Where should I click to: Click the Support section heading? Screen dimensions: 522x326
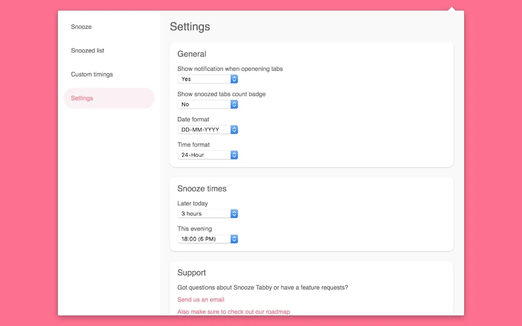(x=192, y=273)
